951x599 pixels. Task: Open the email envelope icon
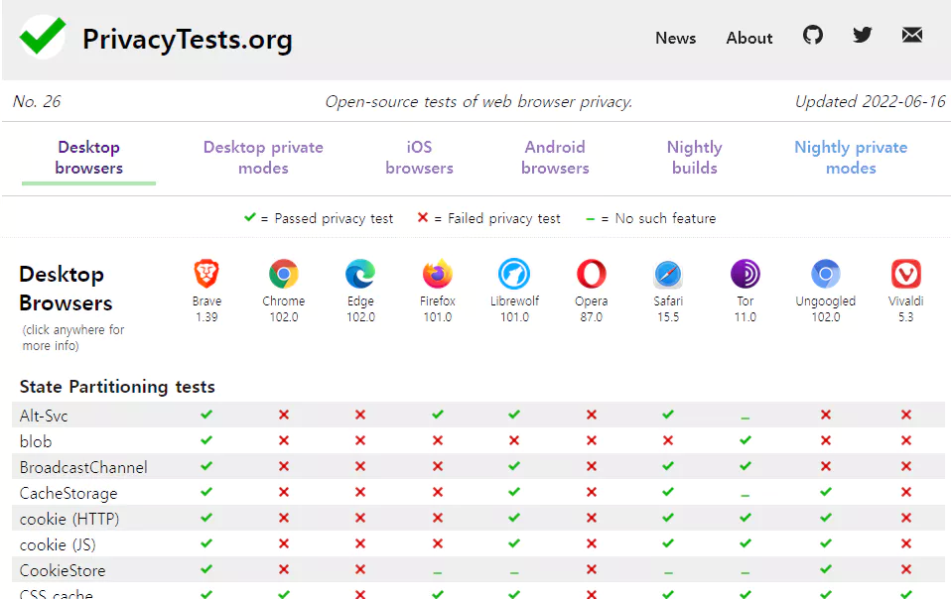(912, 35)
